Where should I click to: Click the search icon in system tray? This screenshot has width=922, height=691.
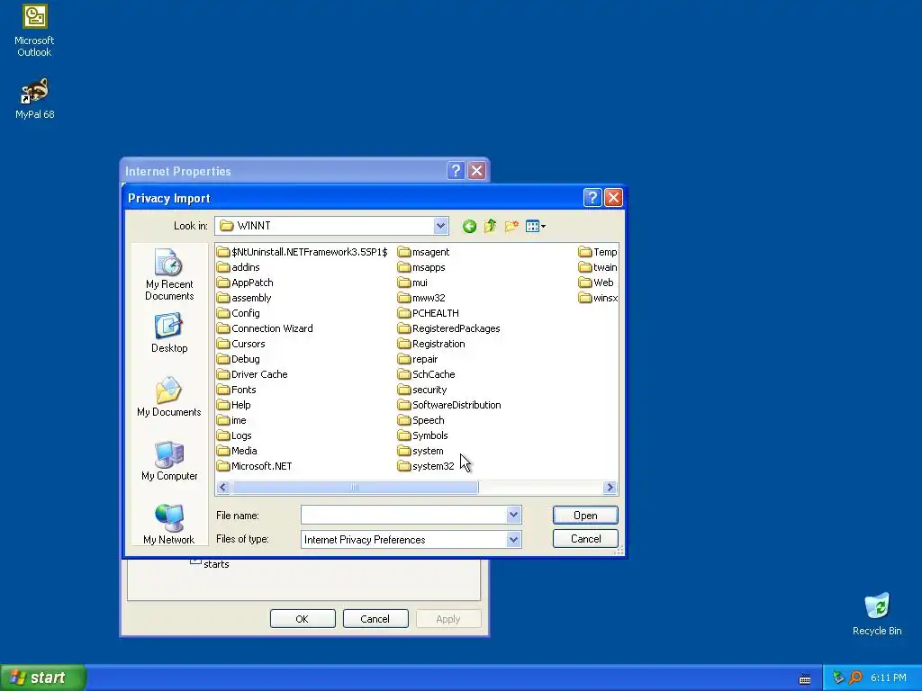click(x=855, y=678)
